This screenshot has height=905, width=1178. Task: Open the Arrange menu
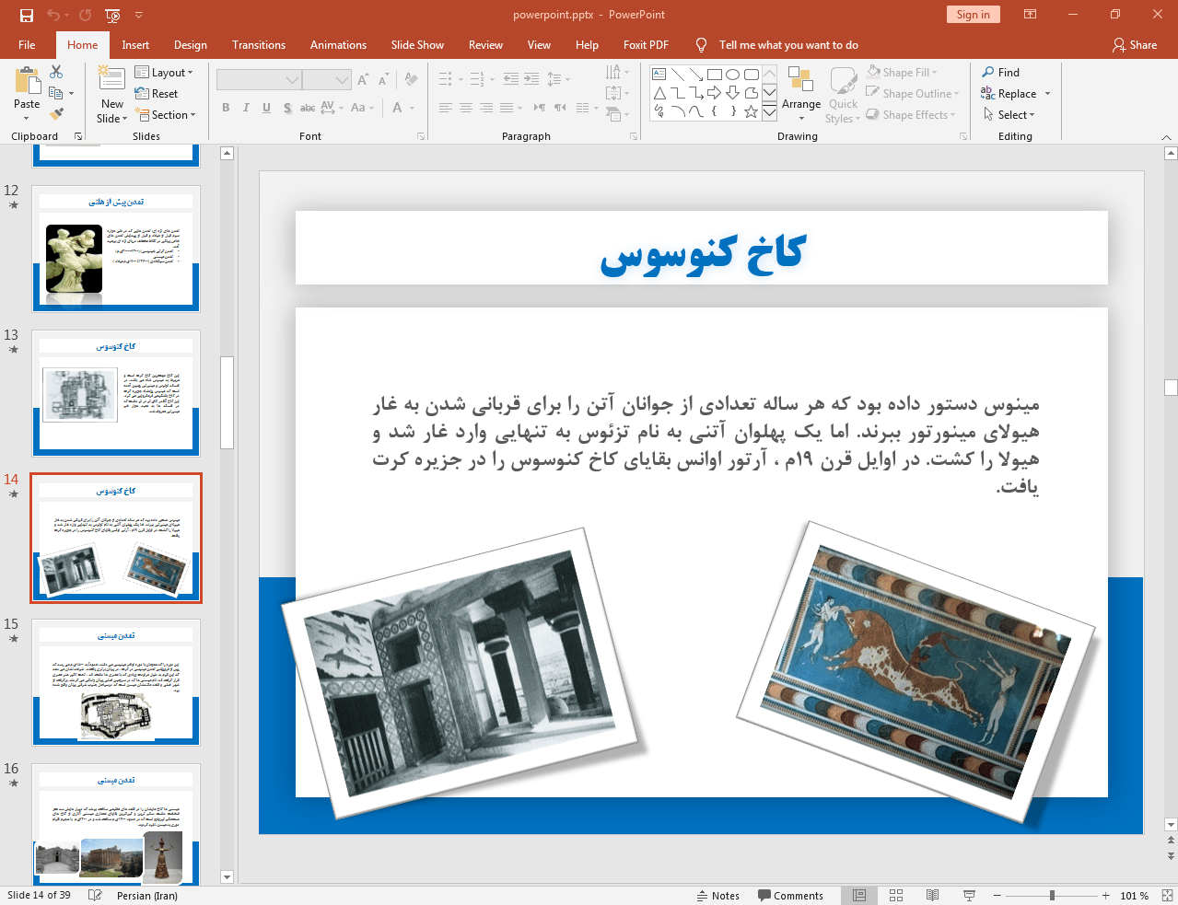pos(801,95)
